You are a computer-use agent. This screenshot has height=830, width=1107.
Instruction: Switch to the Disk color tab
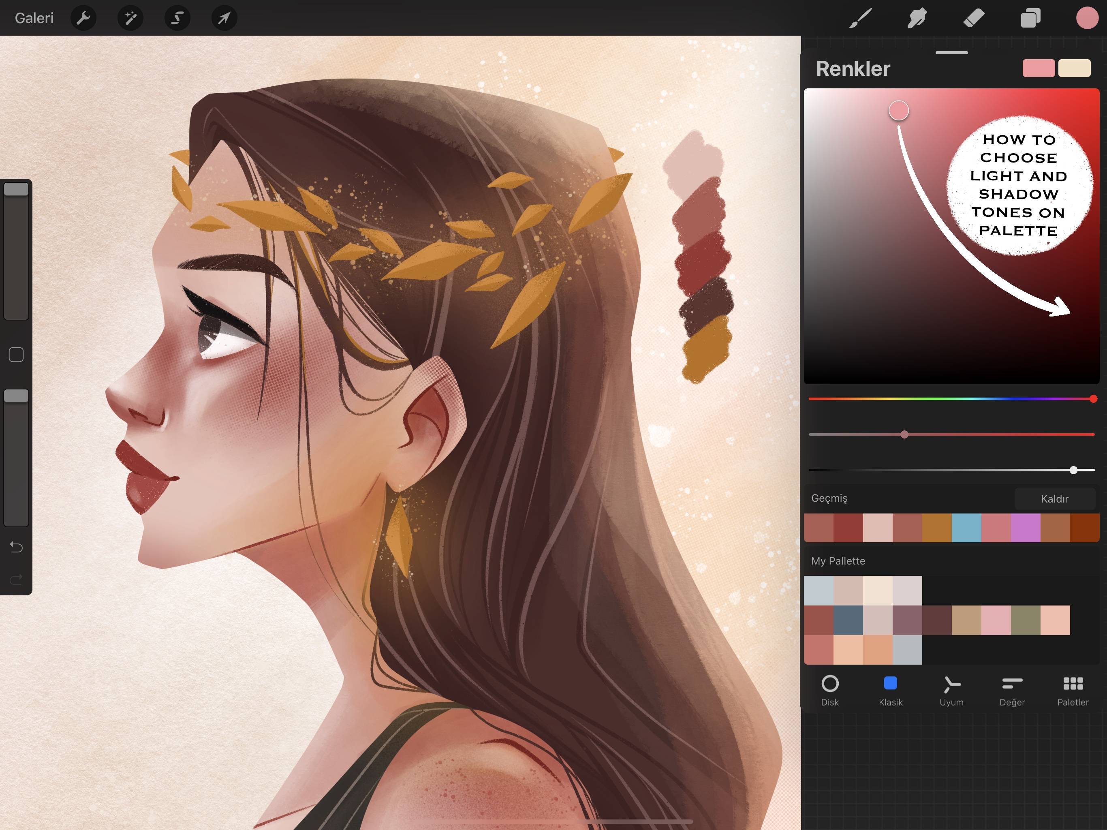[x=830, y=690]
